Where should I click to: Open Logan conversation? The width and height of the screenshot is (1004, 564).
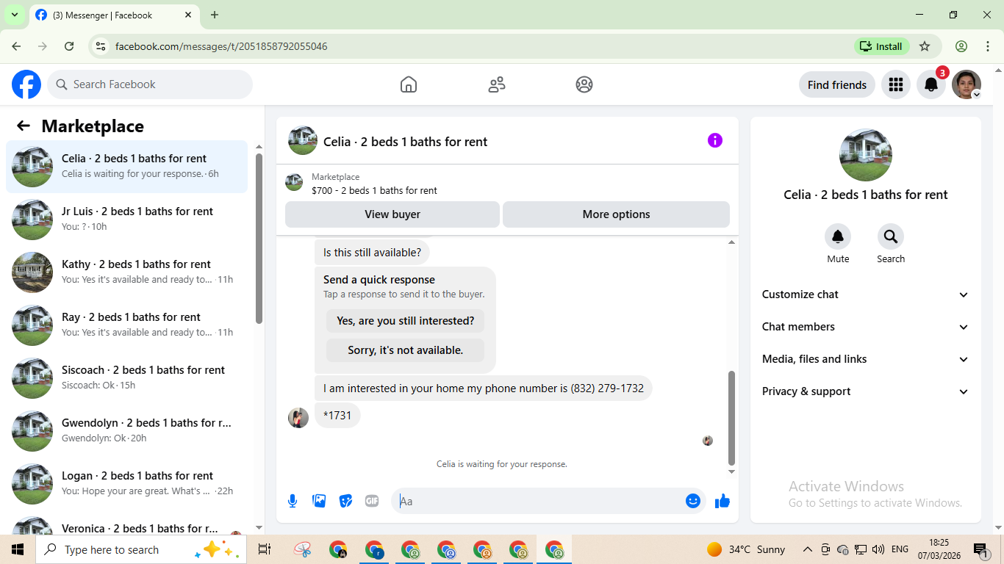[127, 484]
